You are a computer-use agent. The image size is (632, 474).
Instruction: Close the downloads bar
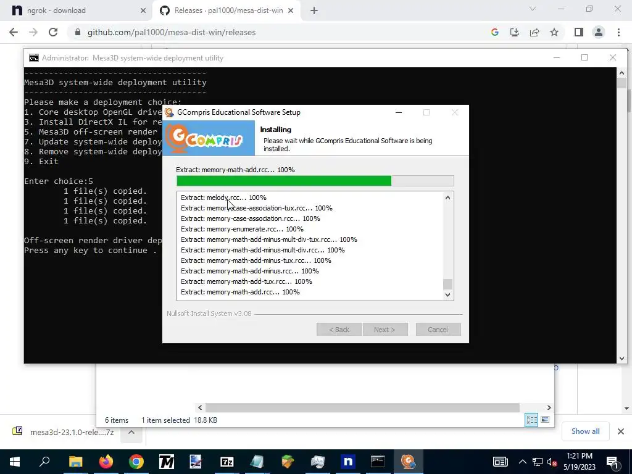tap(621, 431)
